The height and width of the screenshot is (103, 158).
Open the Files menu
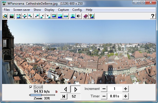(x=7, y=10)
